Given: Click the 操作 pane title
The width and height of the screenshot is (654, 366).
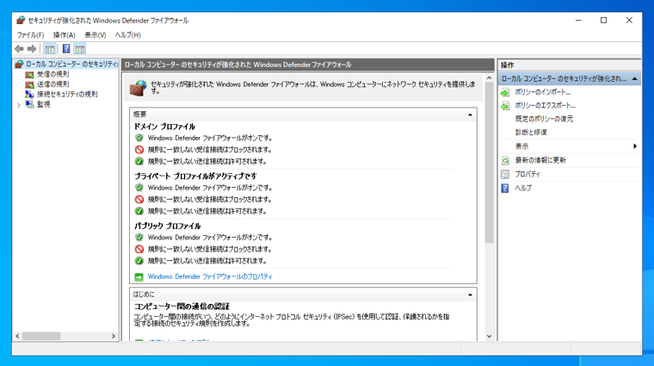Looking at the screenshot, I should (x=507, y=65).
